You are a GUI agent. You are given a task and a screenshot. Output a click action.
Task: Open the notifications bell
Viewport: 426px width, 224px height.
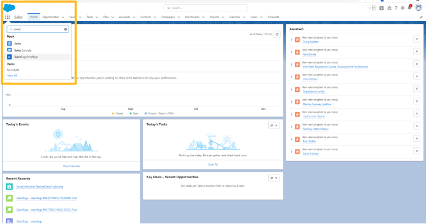click(x=410, y=7)
